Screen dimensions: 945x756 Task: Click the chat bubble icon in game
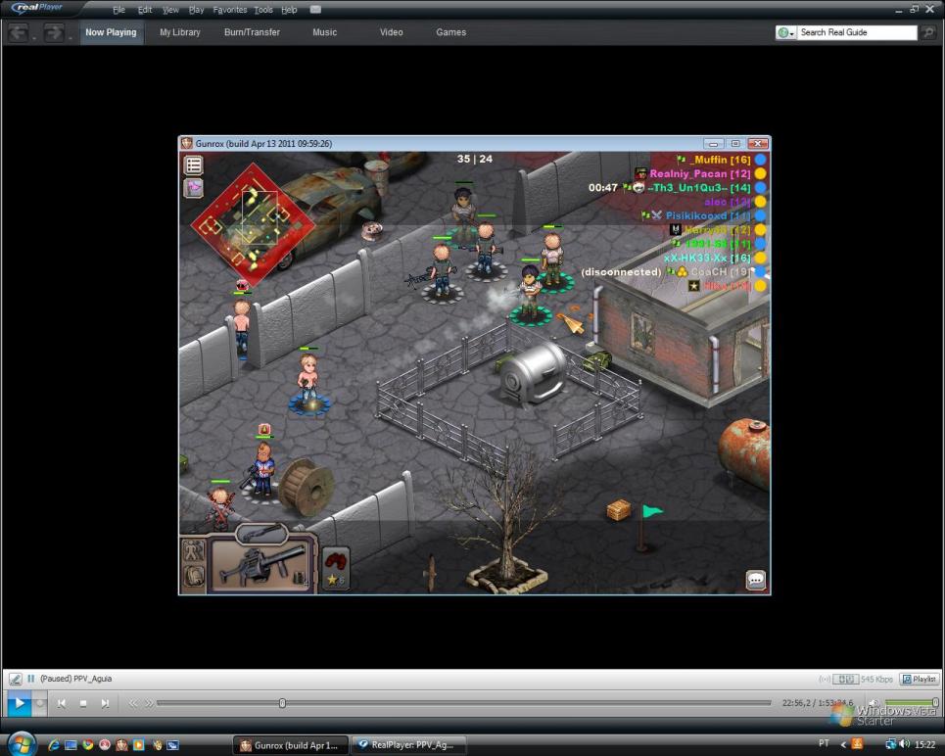click(x=756, y=580)
